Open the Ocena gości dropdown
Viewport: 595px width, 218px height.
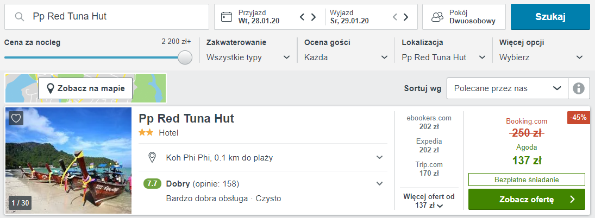click(x=346, y=57)
